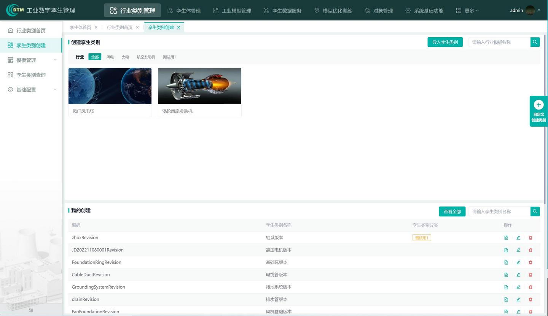Open the 行业类别管理 top menu

pos(132,11)
